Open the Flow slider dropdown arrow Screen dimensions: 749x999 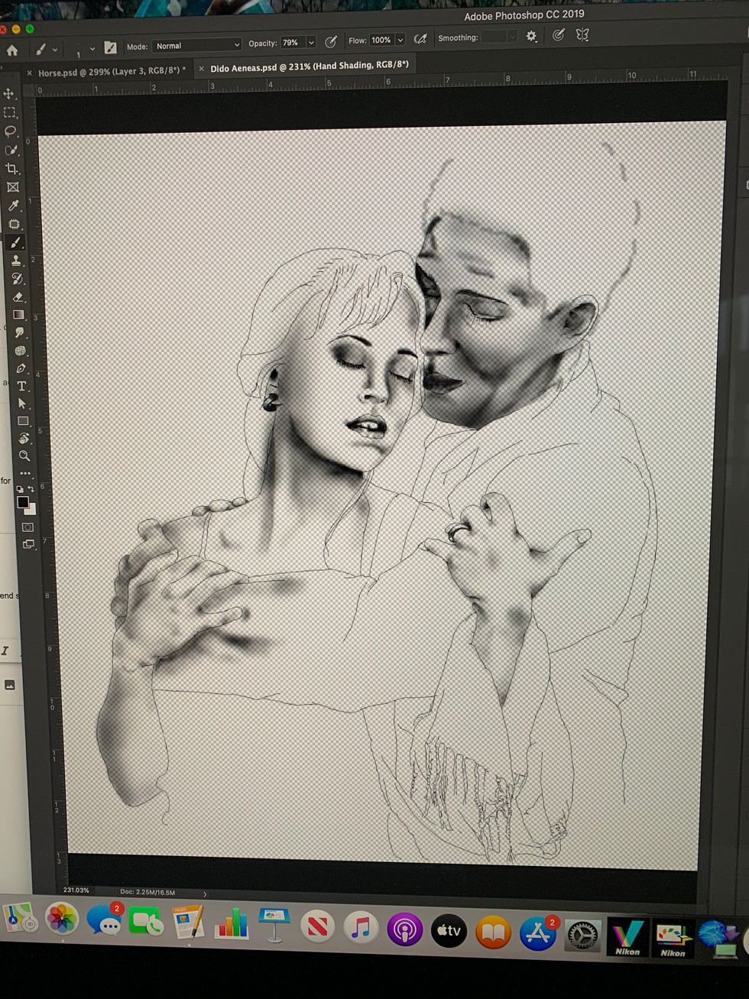pos(400,40)
